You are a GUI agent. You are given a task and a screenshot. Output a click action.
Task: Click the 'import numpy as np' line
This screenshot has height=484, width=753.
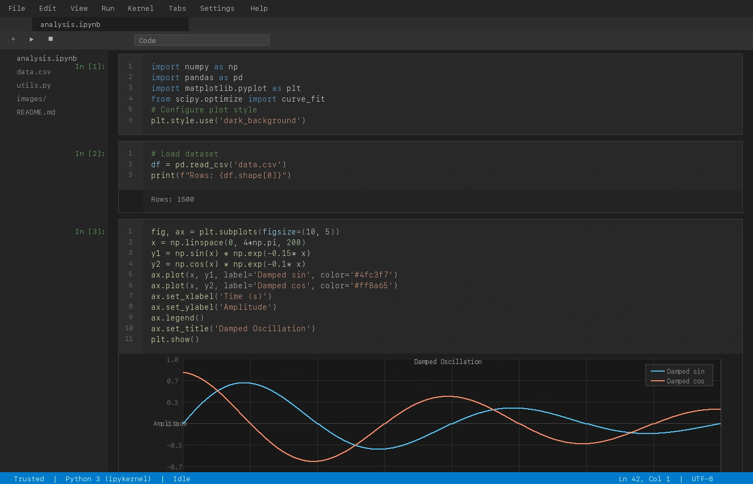[x=194, y=67]
